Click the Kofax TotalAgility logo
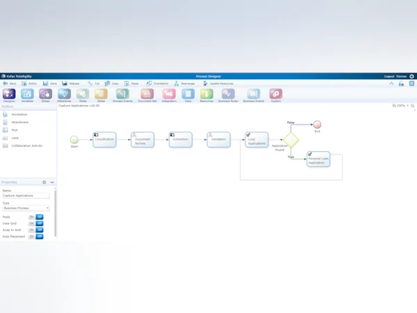417x313 pixels. point(17,77)
